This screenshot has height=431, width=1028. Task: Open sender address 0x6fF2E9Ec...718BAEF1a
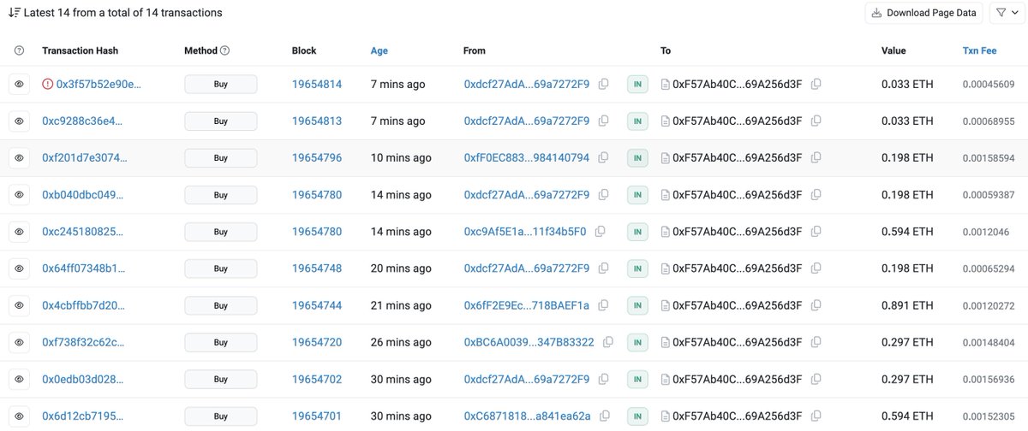[x=527, y=305]
